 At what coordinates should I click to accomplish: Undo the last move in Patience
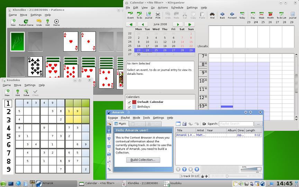(x=39, y=23)
